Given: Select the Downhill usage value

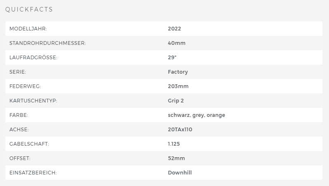Looking at the screenshot, I should [180, 173].
